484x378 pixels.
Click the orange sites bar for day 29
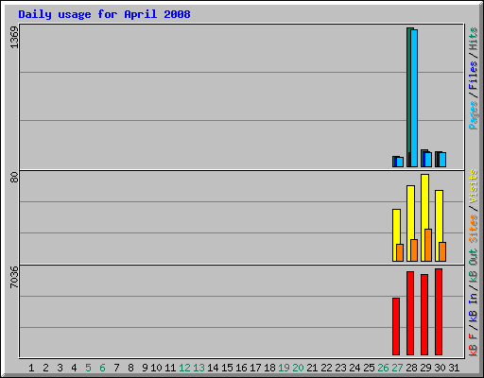click(x=428, y=245)
